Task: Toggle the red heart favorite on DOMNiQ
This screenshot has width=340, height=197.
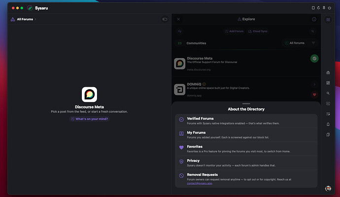Action: point(314,95)
